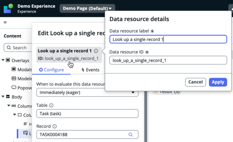
Task: Apply the Data resource details changes
Action: [218, 82]
